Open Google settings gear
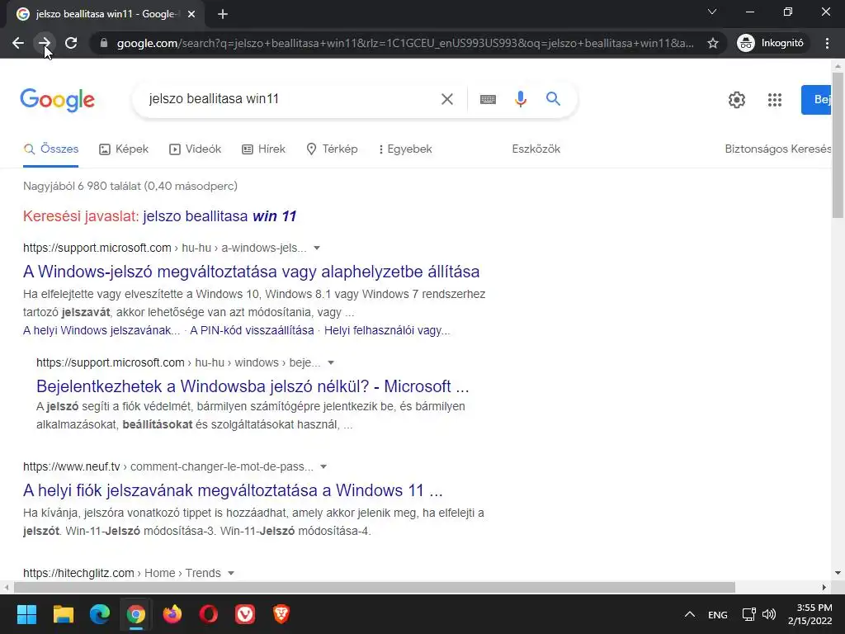This screenshot has width=845, height=634. pos(737,100)
